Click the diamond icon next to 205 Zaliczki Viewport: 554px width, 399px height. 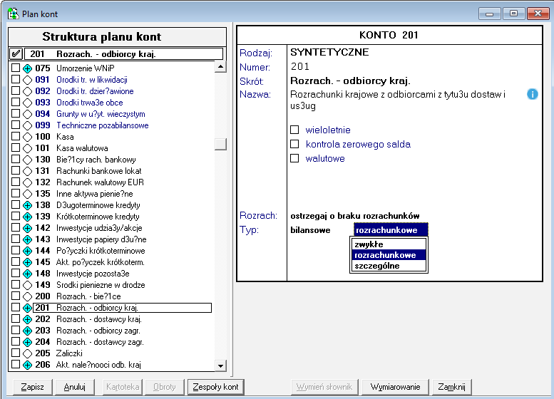coord(27,353)
